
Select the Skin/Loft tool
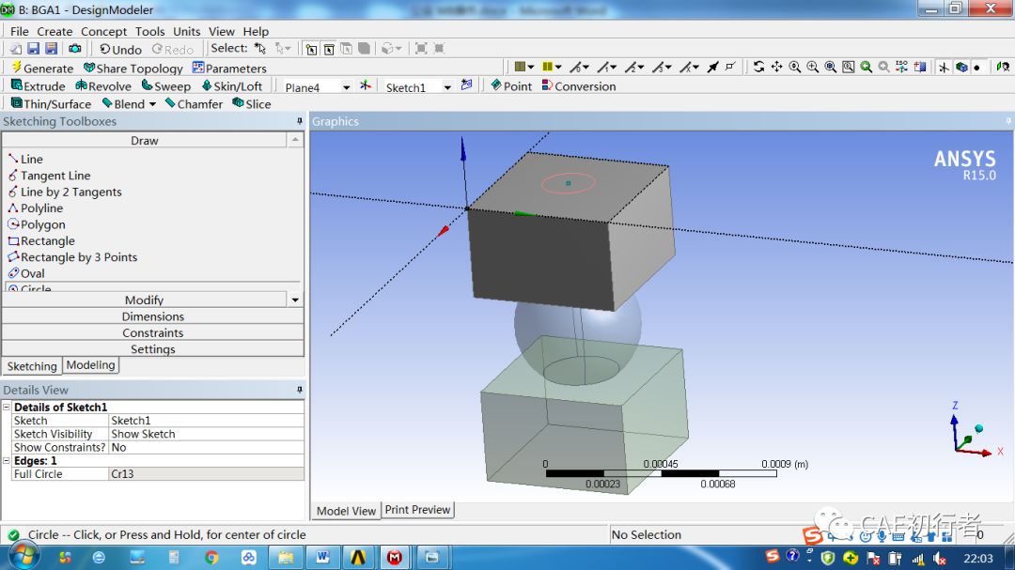232,85
